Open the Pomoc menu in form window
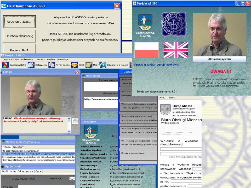Screen dimensions: 251x188 point(171,97)
